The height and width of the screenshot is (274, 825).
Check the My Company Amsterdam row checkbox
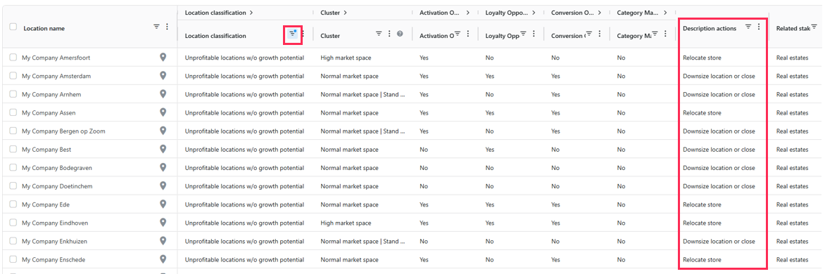pyautogui.click(x=13, y=76)
